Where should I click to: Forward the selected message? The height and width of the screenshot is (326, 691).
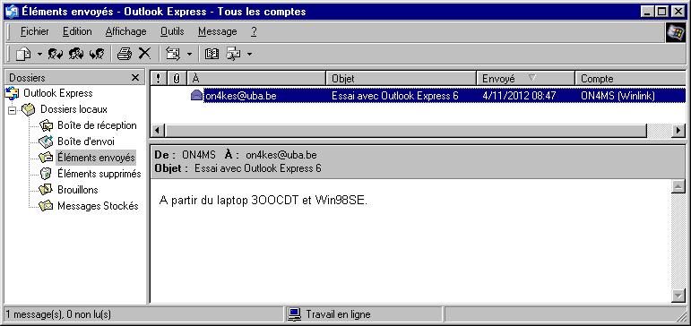[97, 54]
